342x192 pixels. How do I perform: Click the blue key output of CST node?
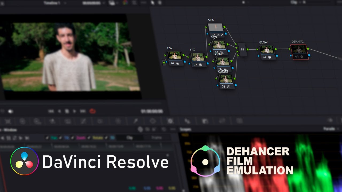point(207,63)
